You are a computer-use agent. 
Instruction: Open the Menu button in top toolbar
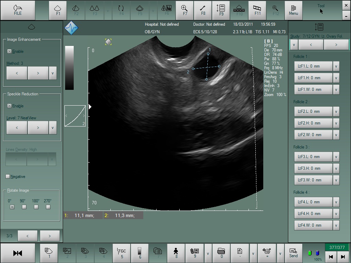[293, 10]
